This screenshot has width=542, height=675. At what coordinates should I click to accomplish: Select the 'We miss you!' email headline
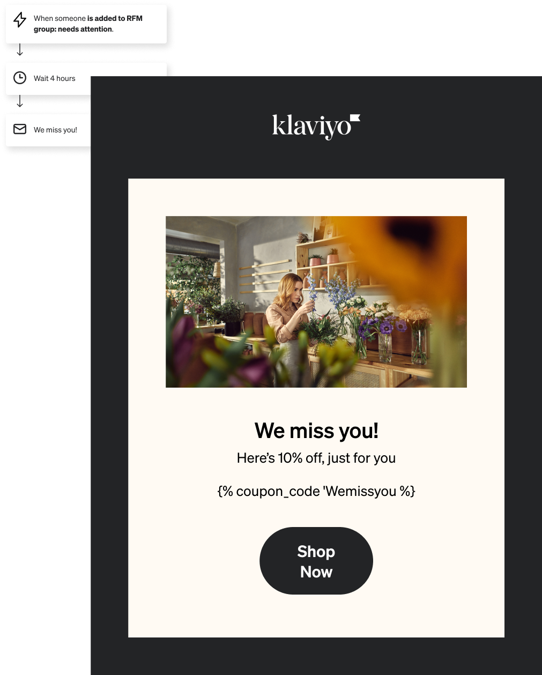(x=316, y=431)
